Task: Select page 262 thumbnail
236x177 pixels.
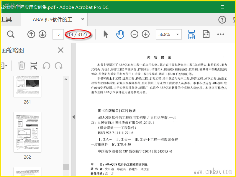Action: click(27, 132)
